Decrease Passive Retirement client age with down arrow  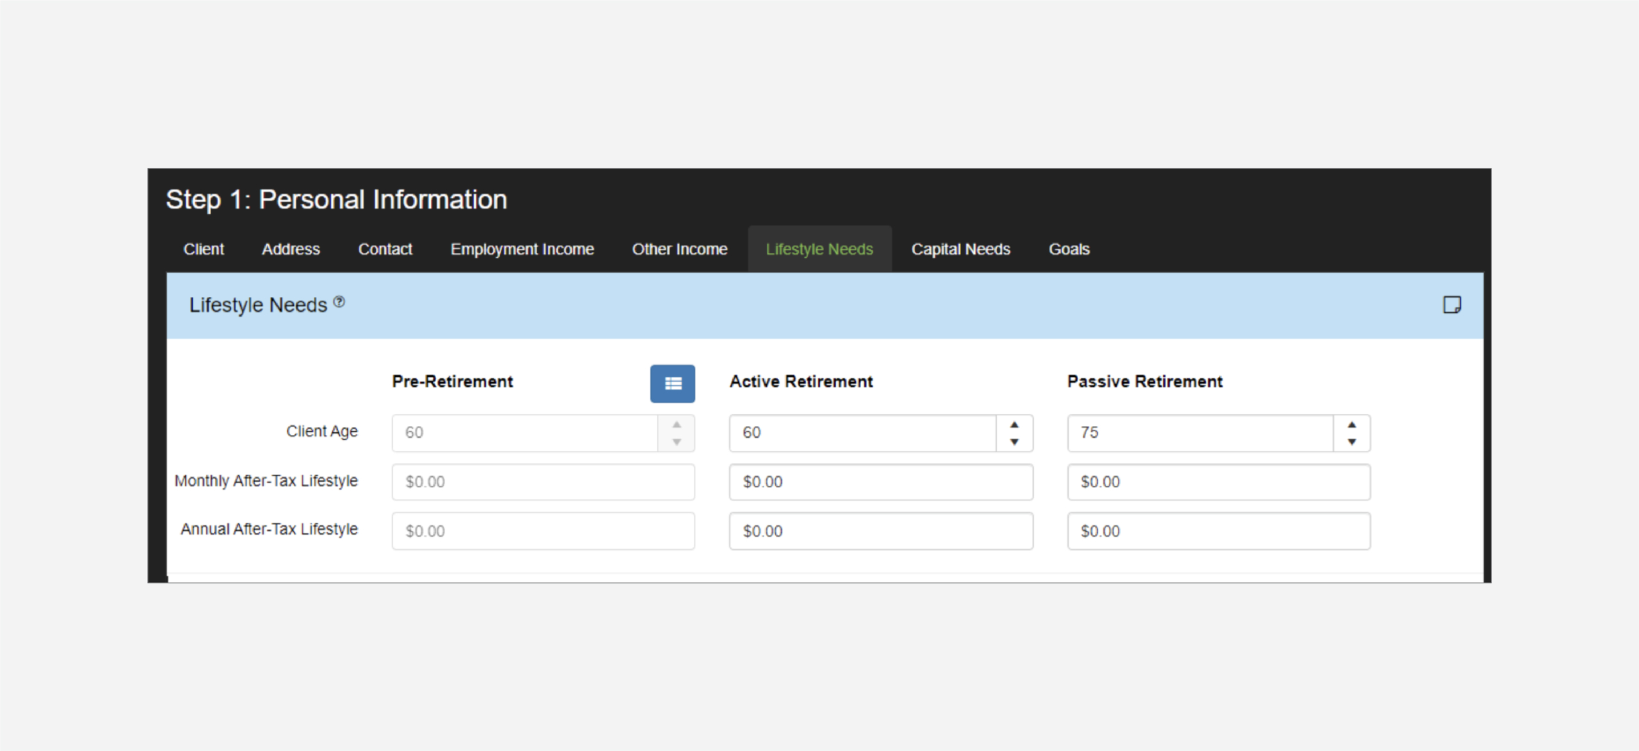click(1352, 441)
